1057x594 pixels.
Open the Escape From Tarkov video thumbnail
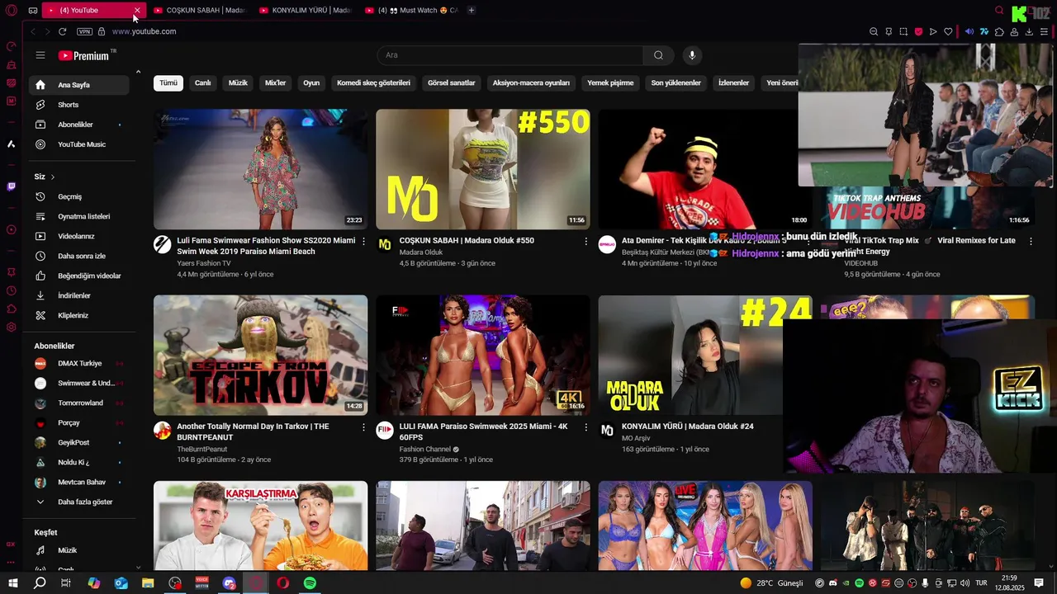[260, 355]
